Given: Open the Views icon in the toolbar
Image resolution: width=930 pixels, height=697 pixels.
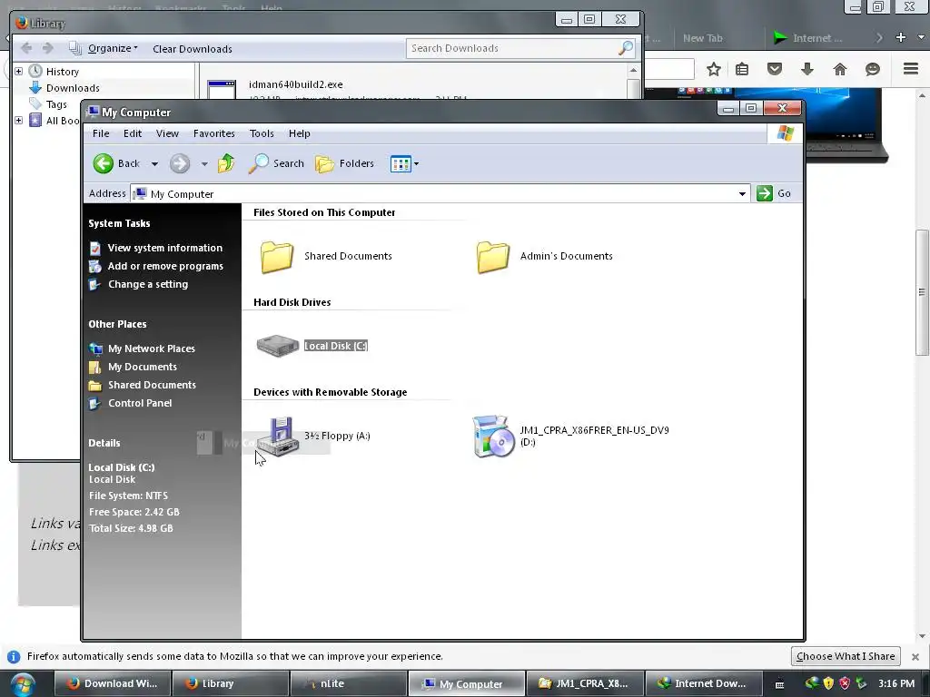Looking at the screenshot, I should tap(401, 163).
